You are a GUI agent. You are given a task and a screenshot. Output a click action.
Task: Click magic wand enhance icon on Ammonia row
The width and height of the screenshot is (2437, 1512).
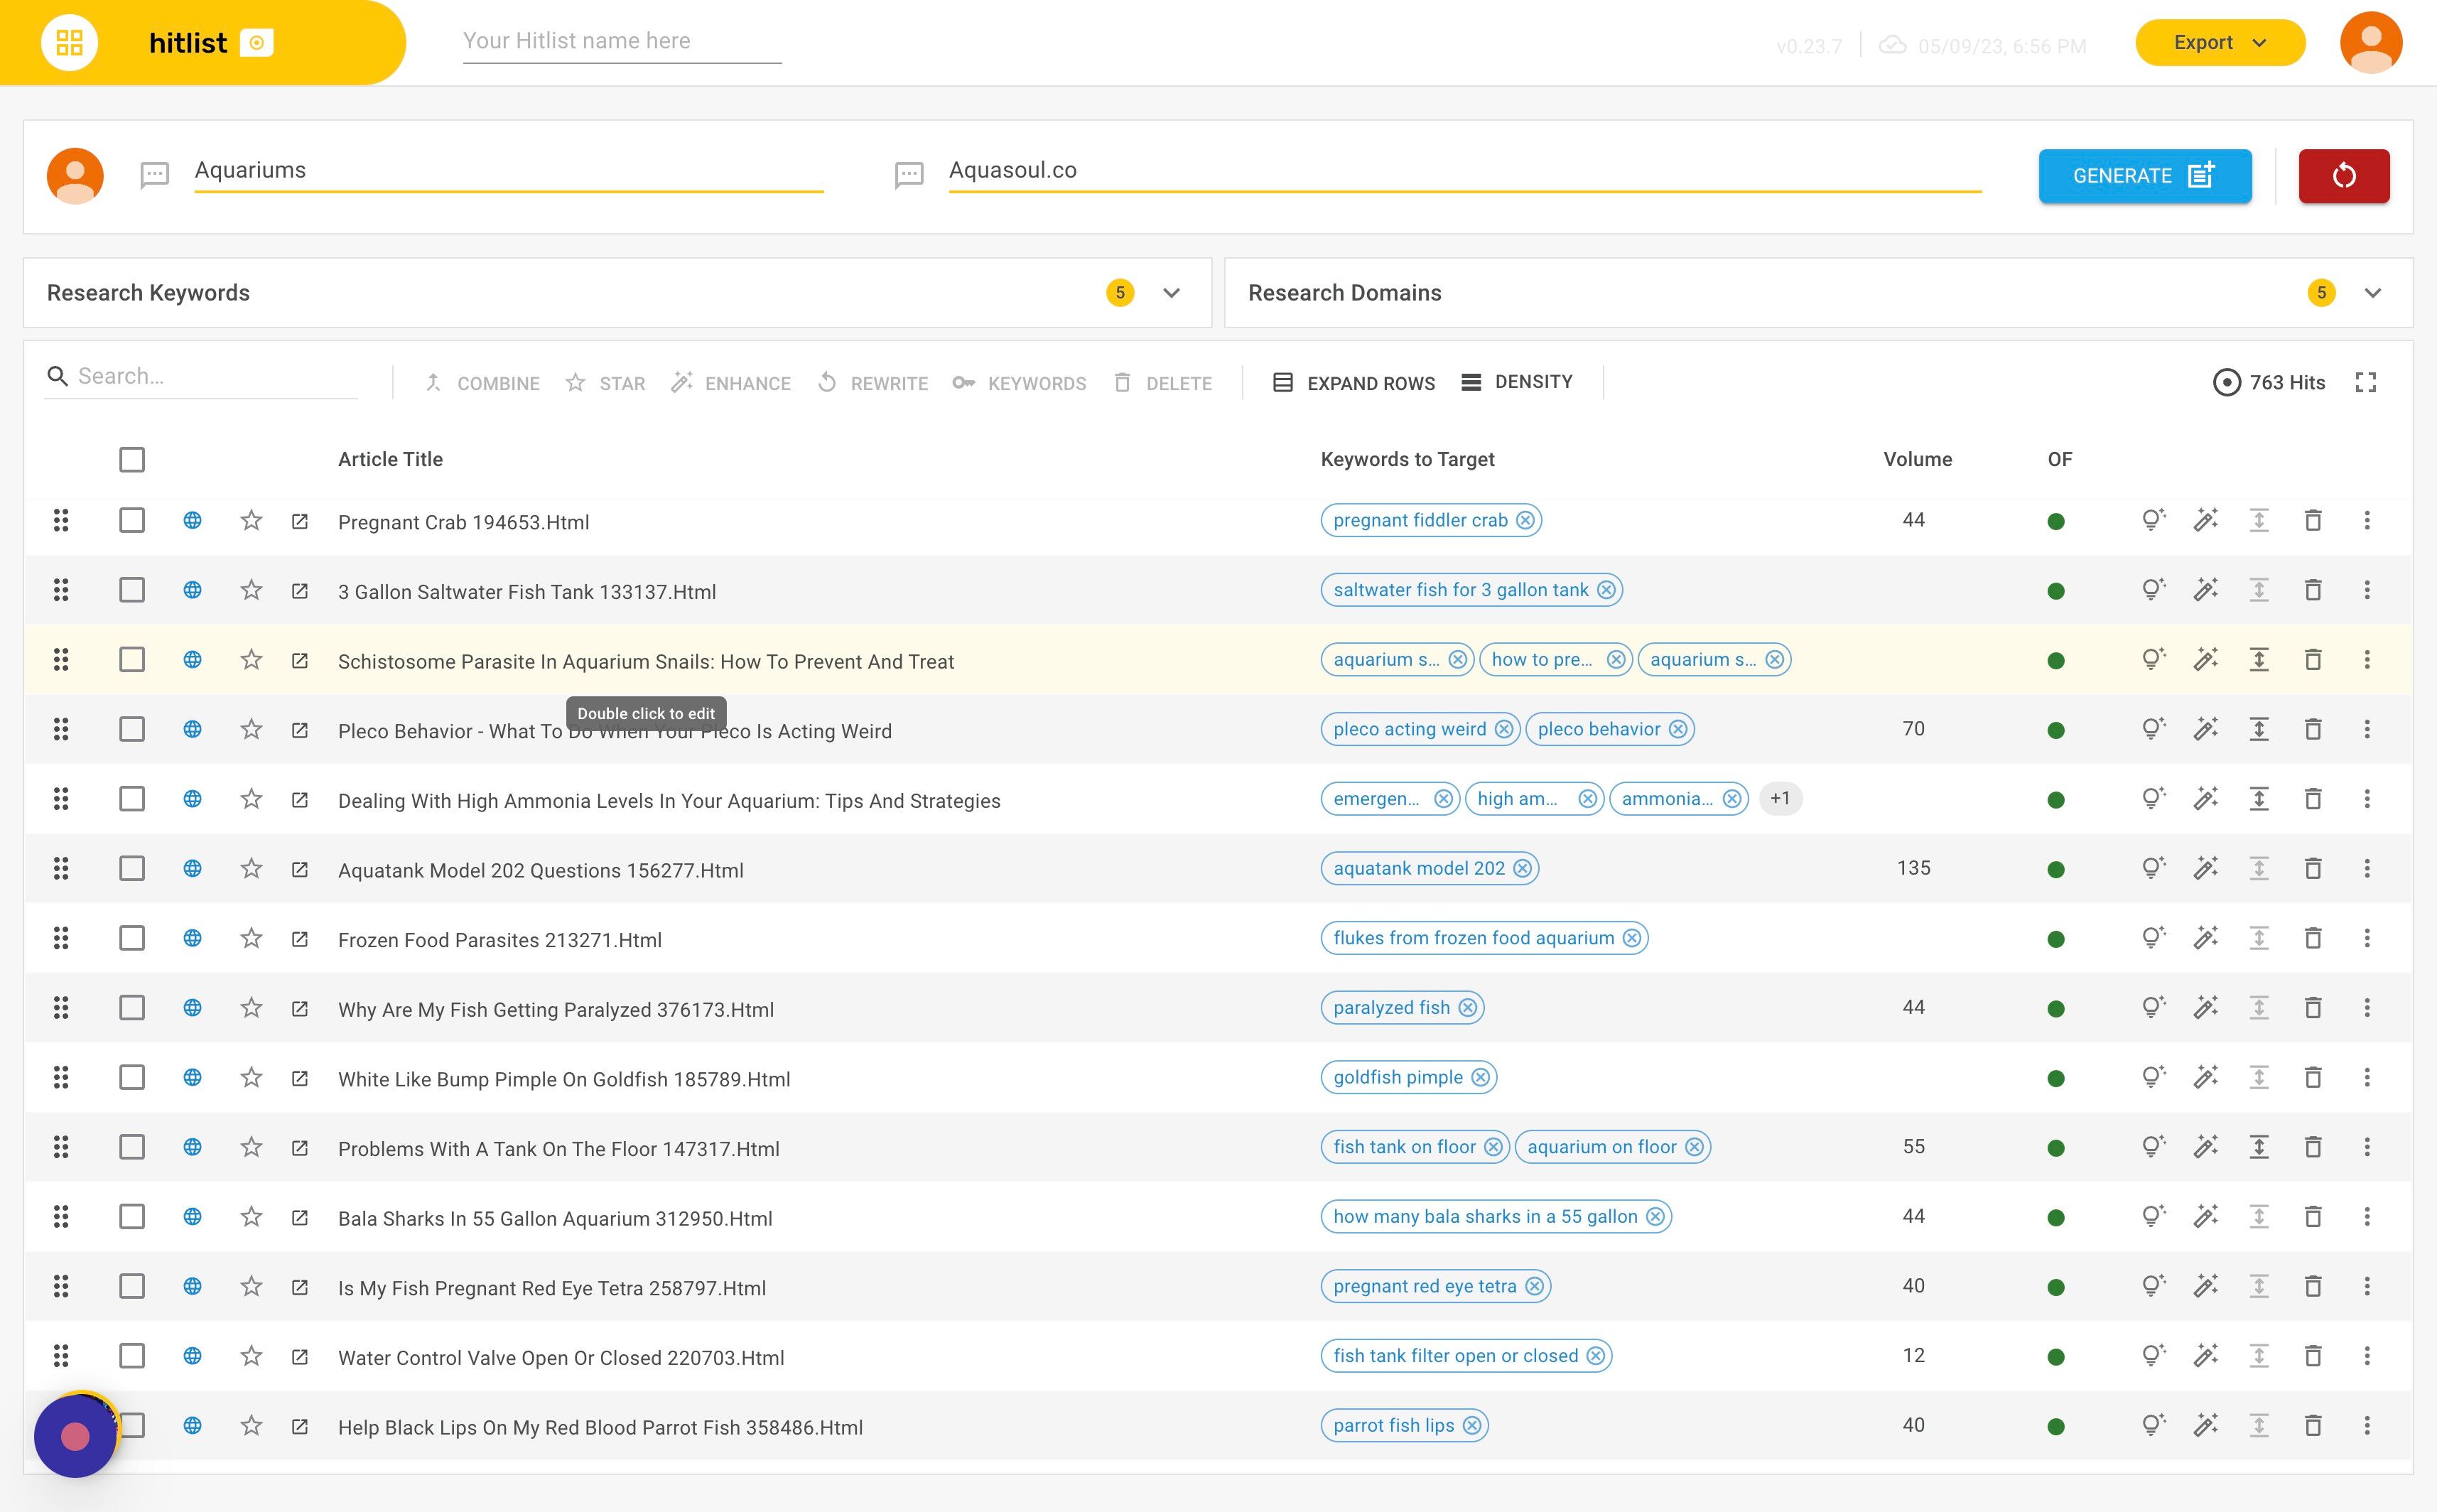click(x=2205, y=798)
